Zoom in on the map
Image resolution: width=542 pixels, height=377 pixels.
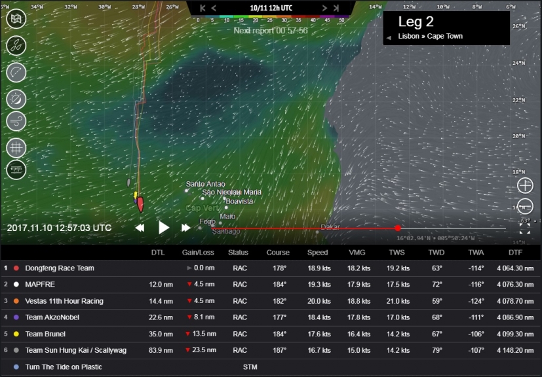click(x=525, y=185)
